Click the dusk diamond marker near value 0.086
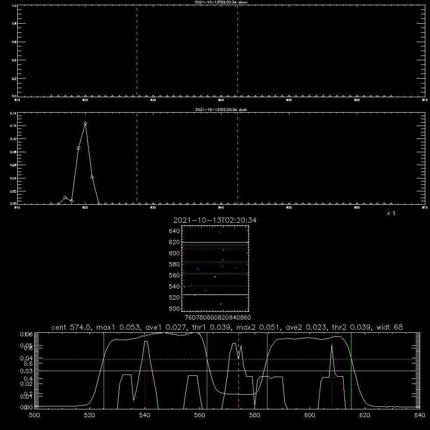 pyautogui.click(x=78, y=148)
